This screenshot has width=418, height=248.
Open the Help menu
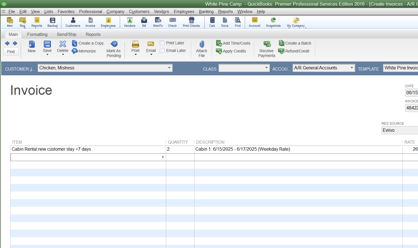point(261,12)
